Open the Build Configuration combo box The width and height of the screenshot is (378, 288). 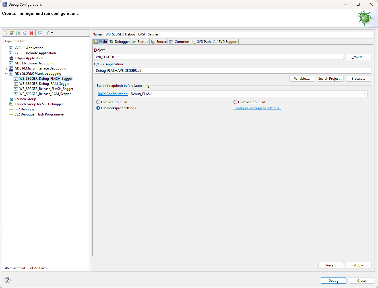[249, 94]
